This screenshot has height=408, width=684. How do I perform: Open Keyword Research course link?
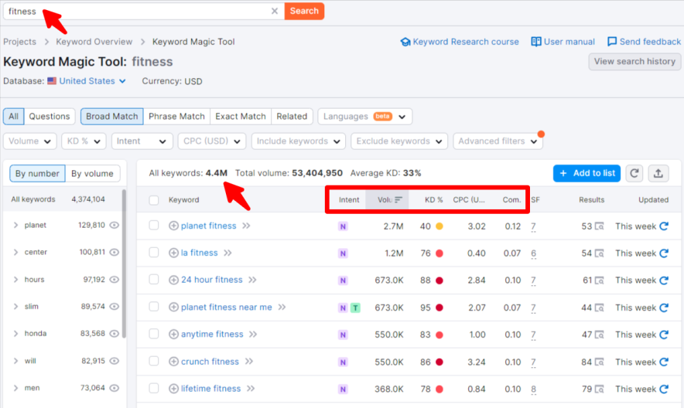pyautogui.click(x=460, y=42)
